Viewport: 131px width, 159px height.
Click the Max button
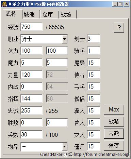(114, 110)
